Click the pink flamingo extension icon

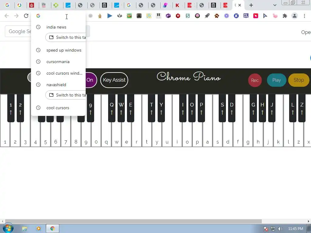(x=275, y=16)
